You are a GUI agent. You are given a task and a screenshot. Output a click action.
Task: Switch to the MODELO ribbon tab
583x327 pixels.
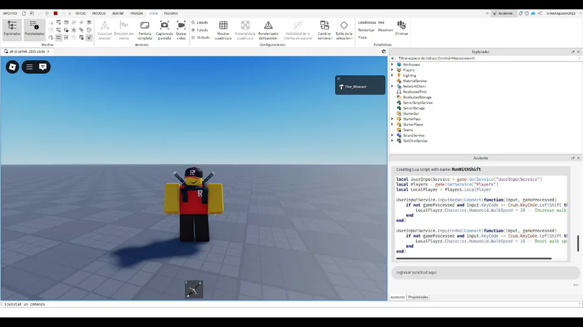pos(99,14)
